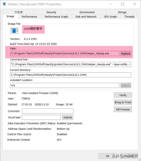Click the Command line field
The height and width of the screenshot is (161, 141).
coord(70,64)
